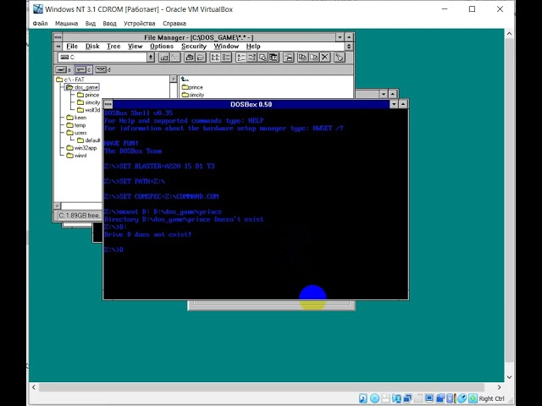Open Window menu in File Manager
The image size is (542, 406).
pyautogui.click(x=226, y=47)
